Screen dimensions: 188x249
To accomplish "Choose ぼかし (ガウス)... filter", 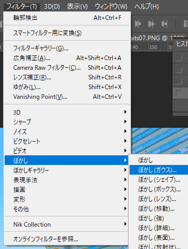I will pyautogui.click(x=159, y=170).
